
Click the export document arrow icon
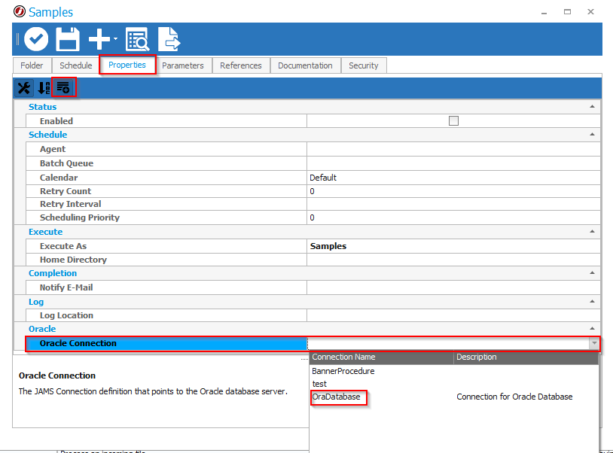[168, 39]
